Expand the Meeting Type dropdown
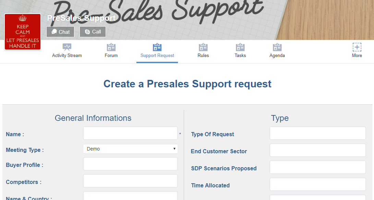 [131, 149]
